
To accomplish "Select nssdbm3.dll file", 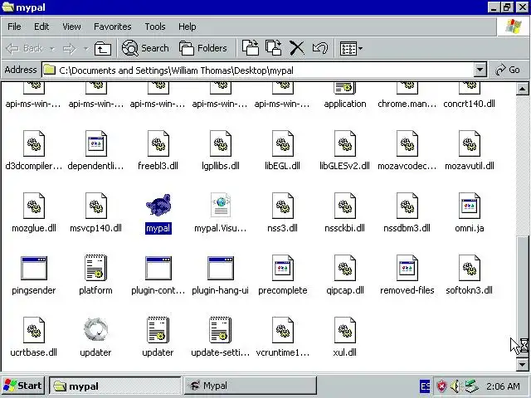I will click(x=407, y=213).
